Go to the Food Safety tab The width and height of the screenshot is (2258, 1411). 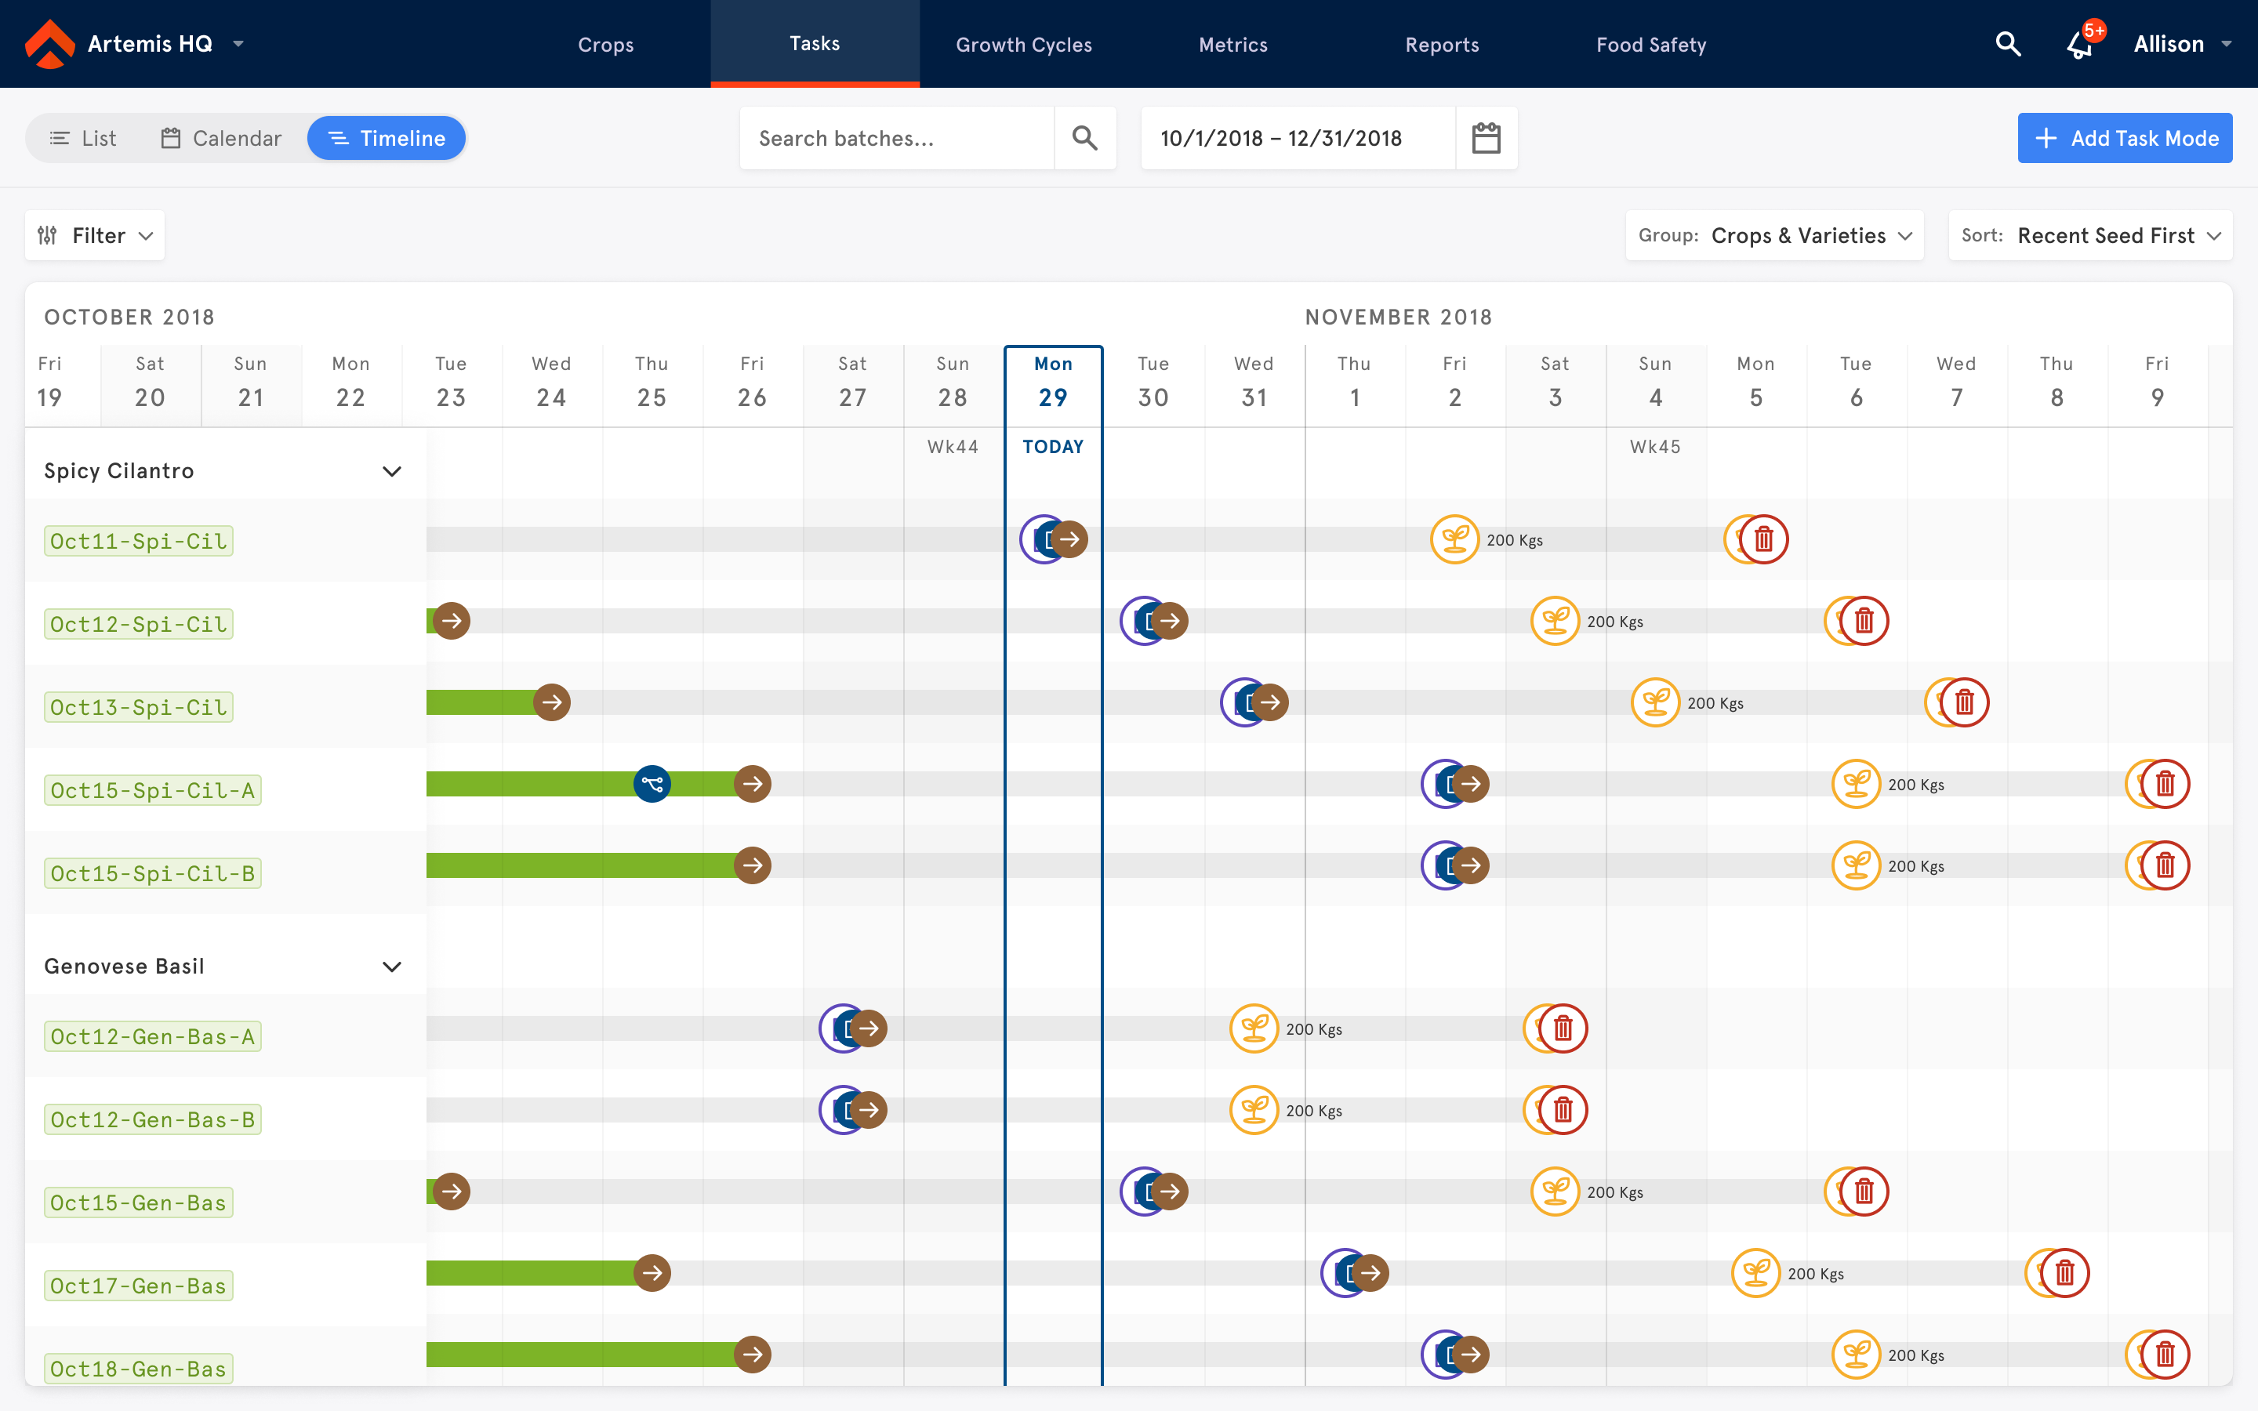pyautogui.click(x=1650, y=45)
